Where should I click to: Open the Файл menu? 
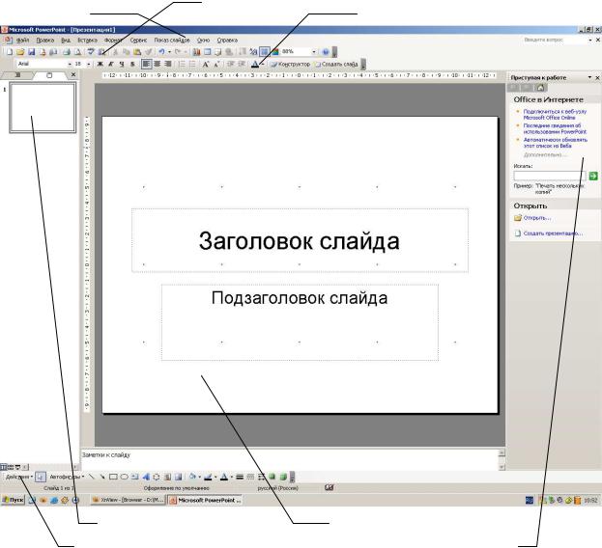[x=22, y=40]
